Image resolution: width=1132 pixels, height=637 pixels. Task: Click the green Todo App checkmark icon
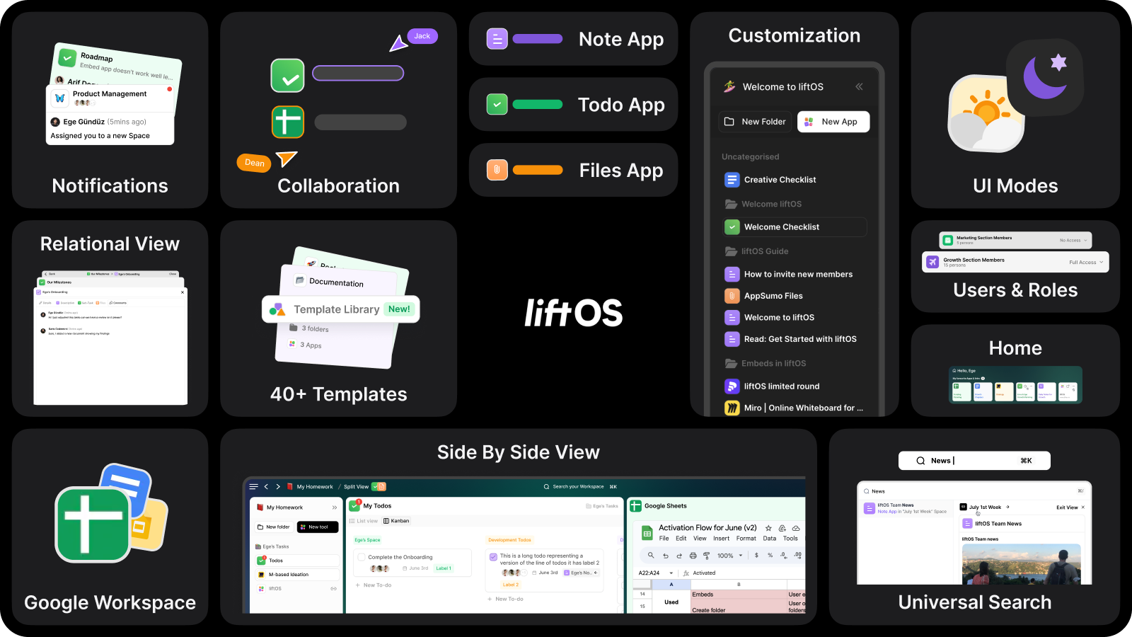[x=497, y=105]
